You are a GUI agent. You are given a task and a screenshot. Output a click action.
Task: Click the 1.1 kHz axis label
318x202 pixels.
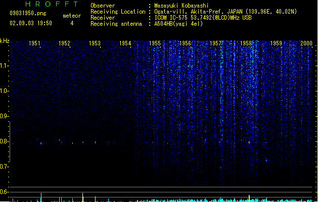(x=4, y=66)
